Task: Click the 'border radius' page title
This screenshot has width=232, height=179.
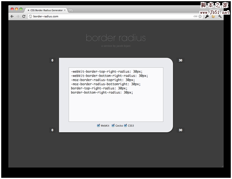Action: point(116,38)
